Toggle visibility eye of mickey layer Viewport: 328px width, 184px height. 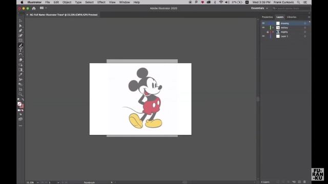pyautogui.click(x=263, y=28)
